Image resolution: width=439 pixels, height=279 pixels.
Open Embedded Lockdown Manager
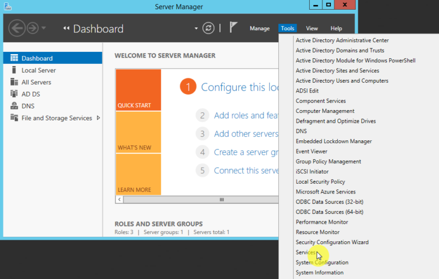coord(334,141)
